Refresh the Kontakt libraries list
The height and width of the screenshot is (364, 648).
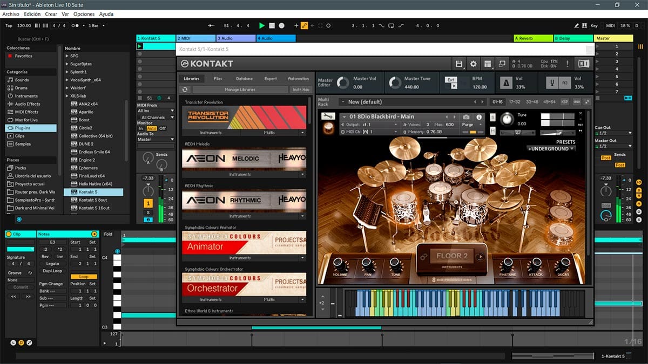tap(185, 90)
